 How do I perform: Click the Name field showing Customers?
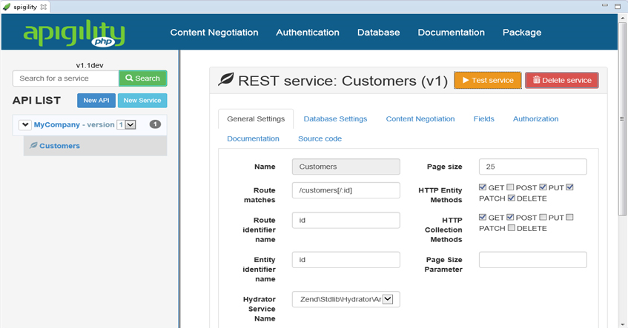(346, 167)
